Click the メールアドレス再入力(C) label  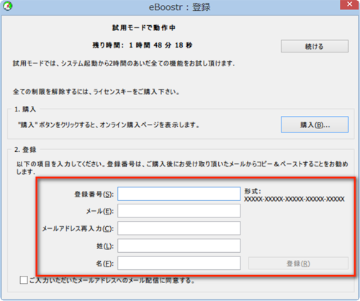click(x=78, y=228)
